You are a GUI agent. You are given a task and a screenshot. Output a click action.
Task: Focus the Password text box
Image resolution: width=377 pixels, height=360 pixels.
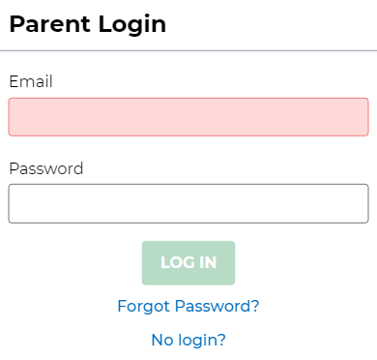click(x=188, y=203)
